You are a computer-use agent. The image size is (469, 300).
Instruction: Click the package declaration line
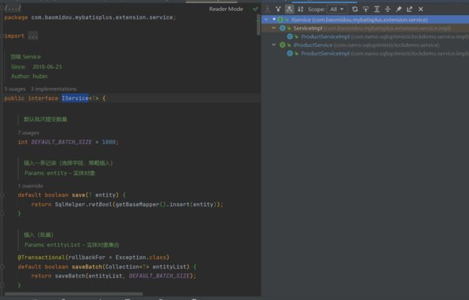tap(90, 17)
